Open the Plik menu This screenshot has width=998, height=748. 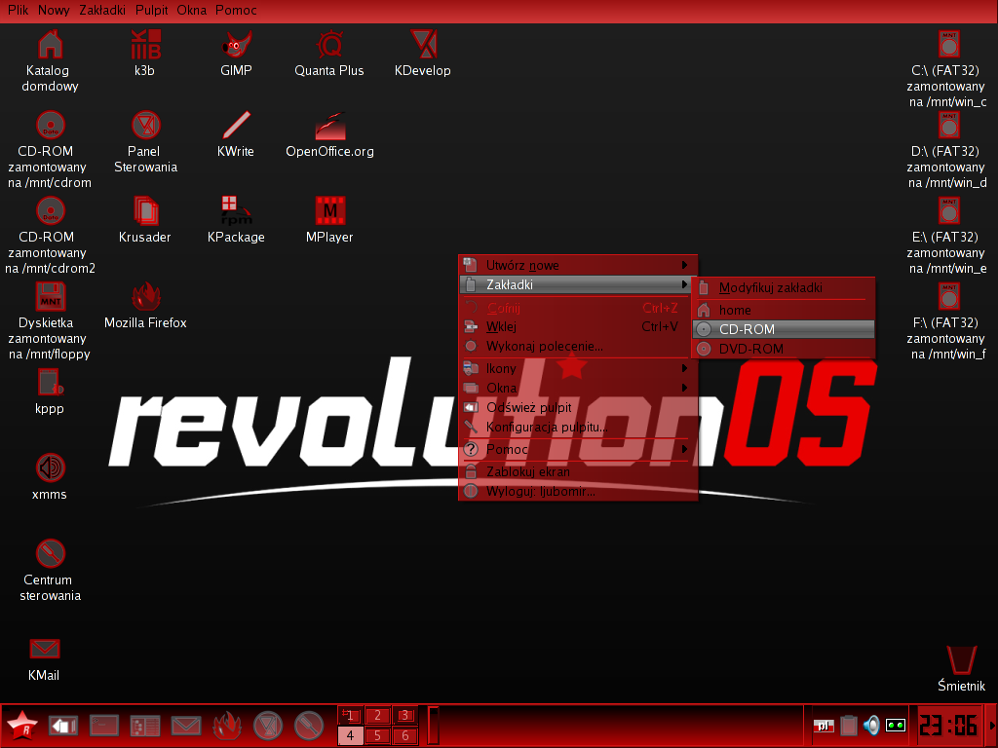[x=18, y=10]
